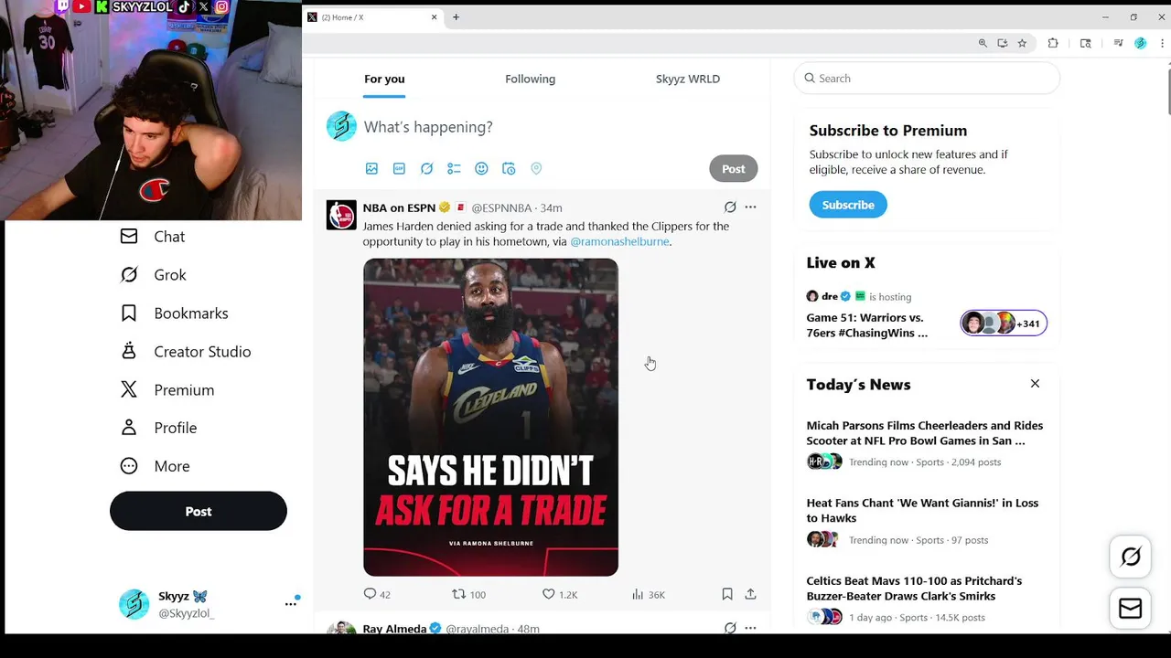Click the Subscribe button
1171x658 pixels.
[x=848, y=205]
